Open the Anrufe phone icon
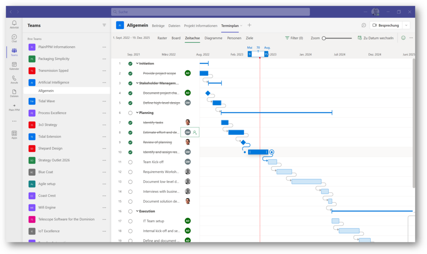This screenshot has width=427, height=254. 14,79
